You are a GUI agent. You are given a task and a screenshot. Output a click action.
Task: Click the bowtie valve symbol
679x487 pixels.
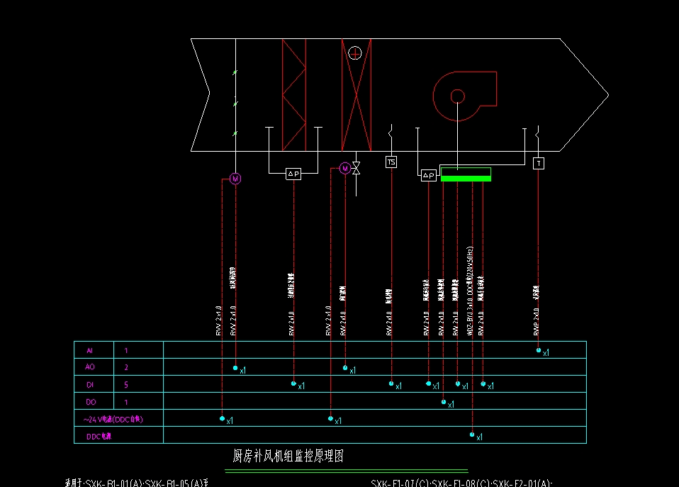(357, 168)
